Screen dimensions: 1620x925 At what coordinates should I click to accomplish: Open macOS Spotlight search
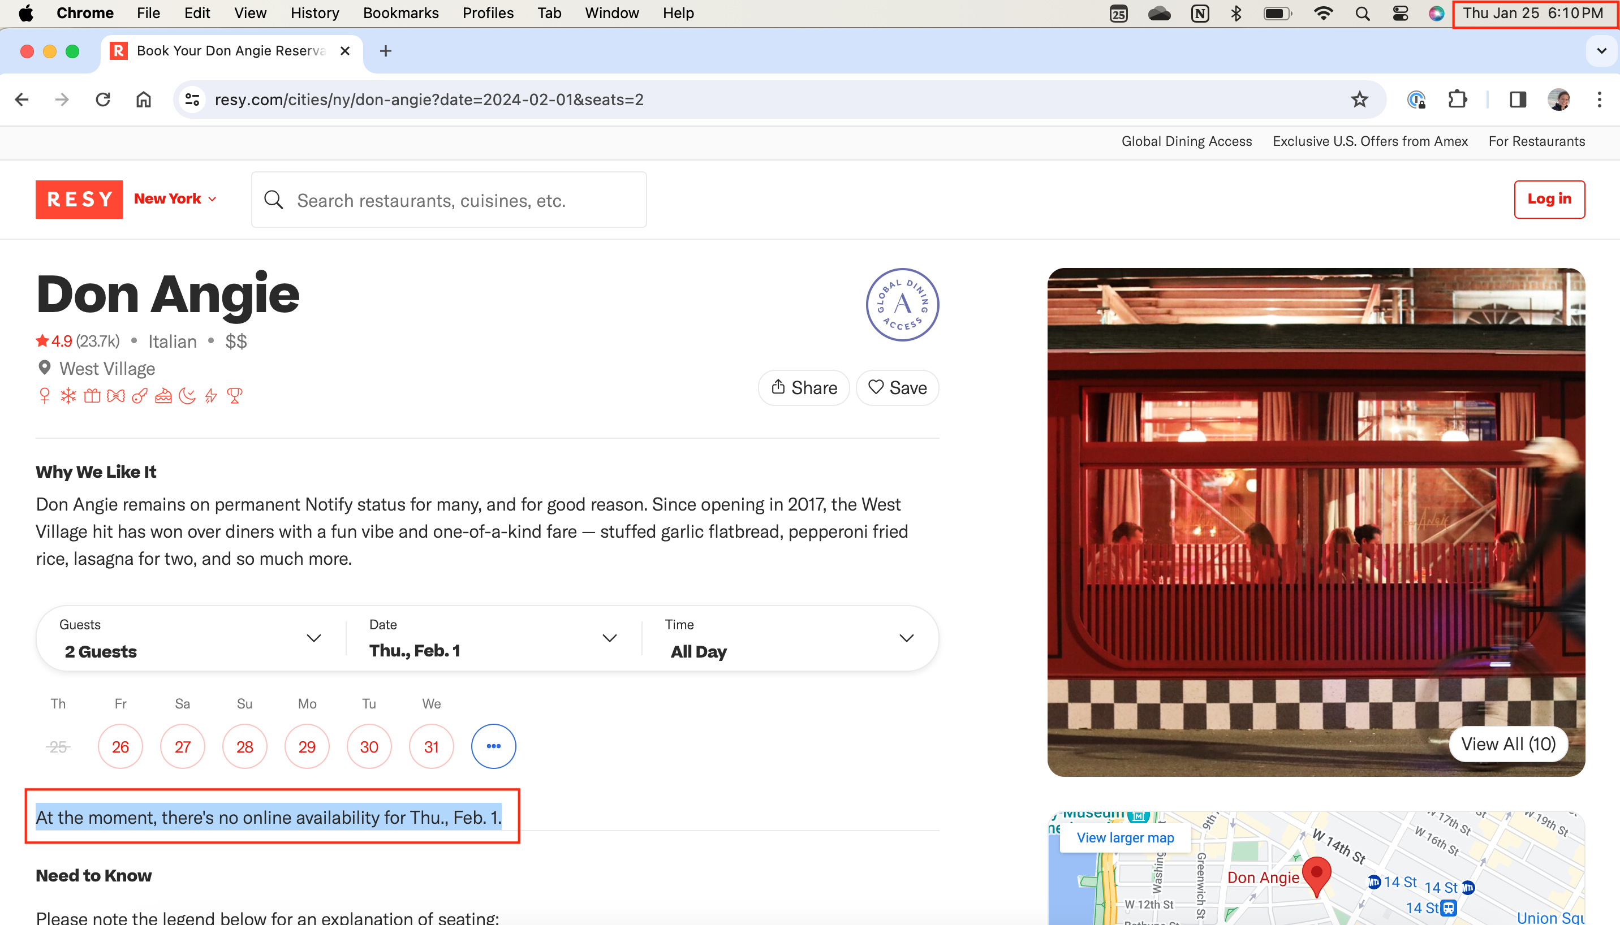click(x=1362, y=14)
